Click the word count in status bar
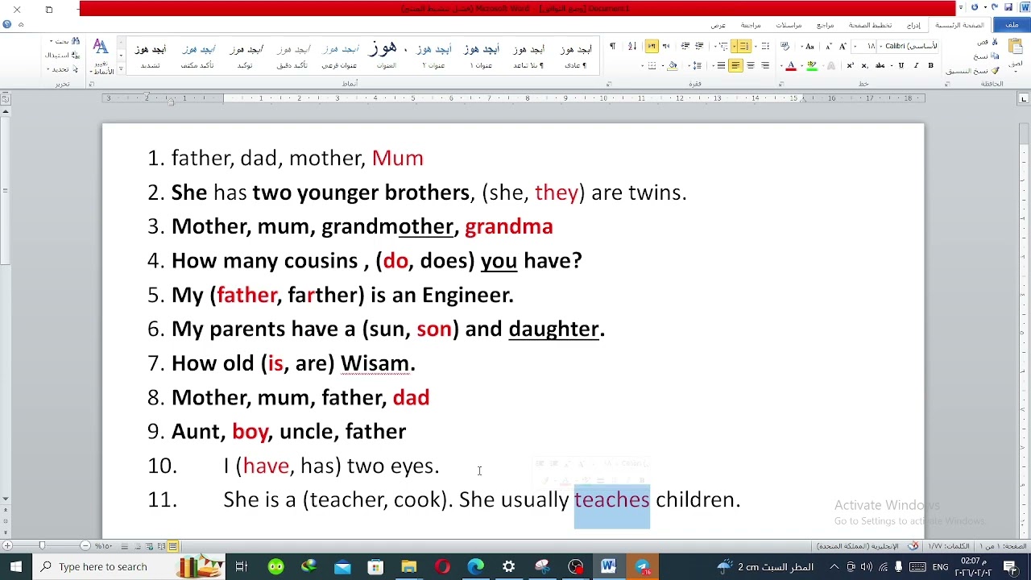 (949, 546)
